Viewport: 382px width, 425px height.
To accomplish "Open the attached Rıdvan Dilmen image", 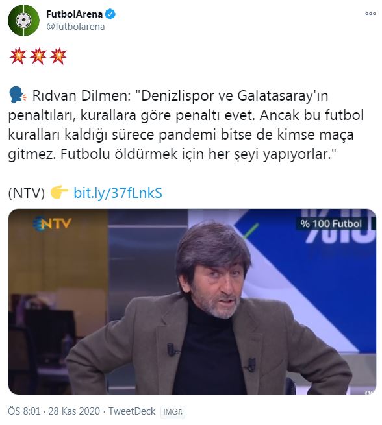I will (192, 302).
